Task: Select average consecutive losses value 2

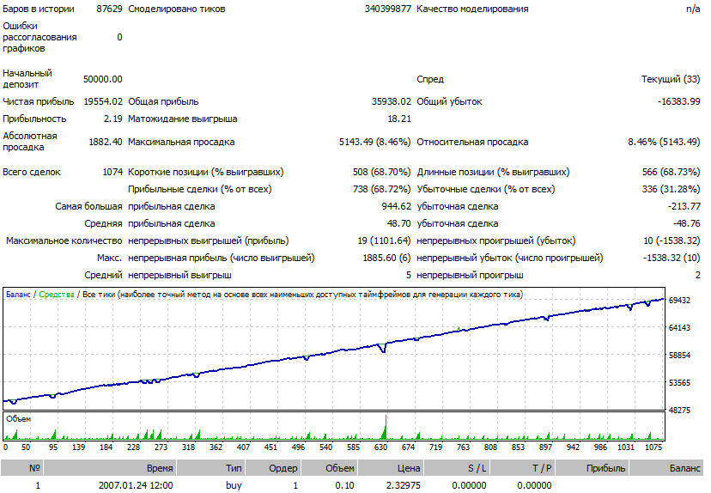Action: coord(697,275)
